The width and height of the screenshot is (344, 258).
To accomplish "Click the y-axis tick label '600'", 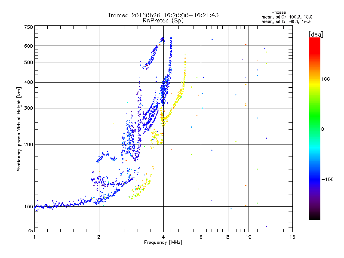I will [28, 46].
